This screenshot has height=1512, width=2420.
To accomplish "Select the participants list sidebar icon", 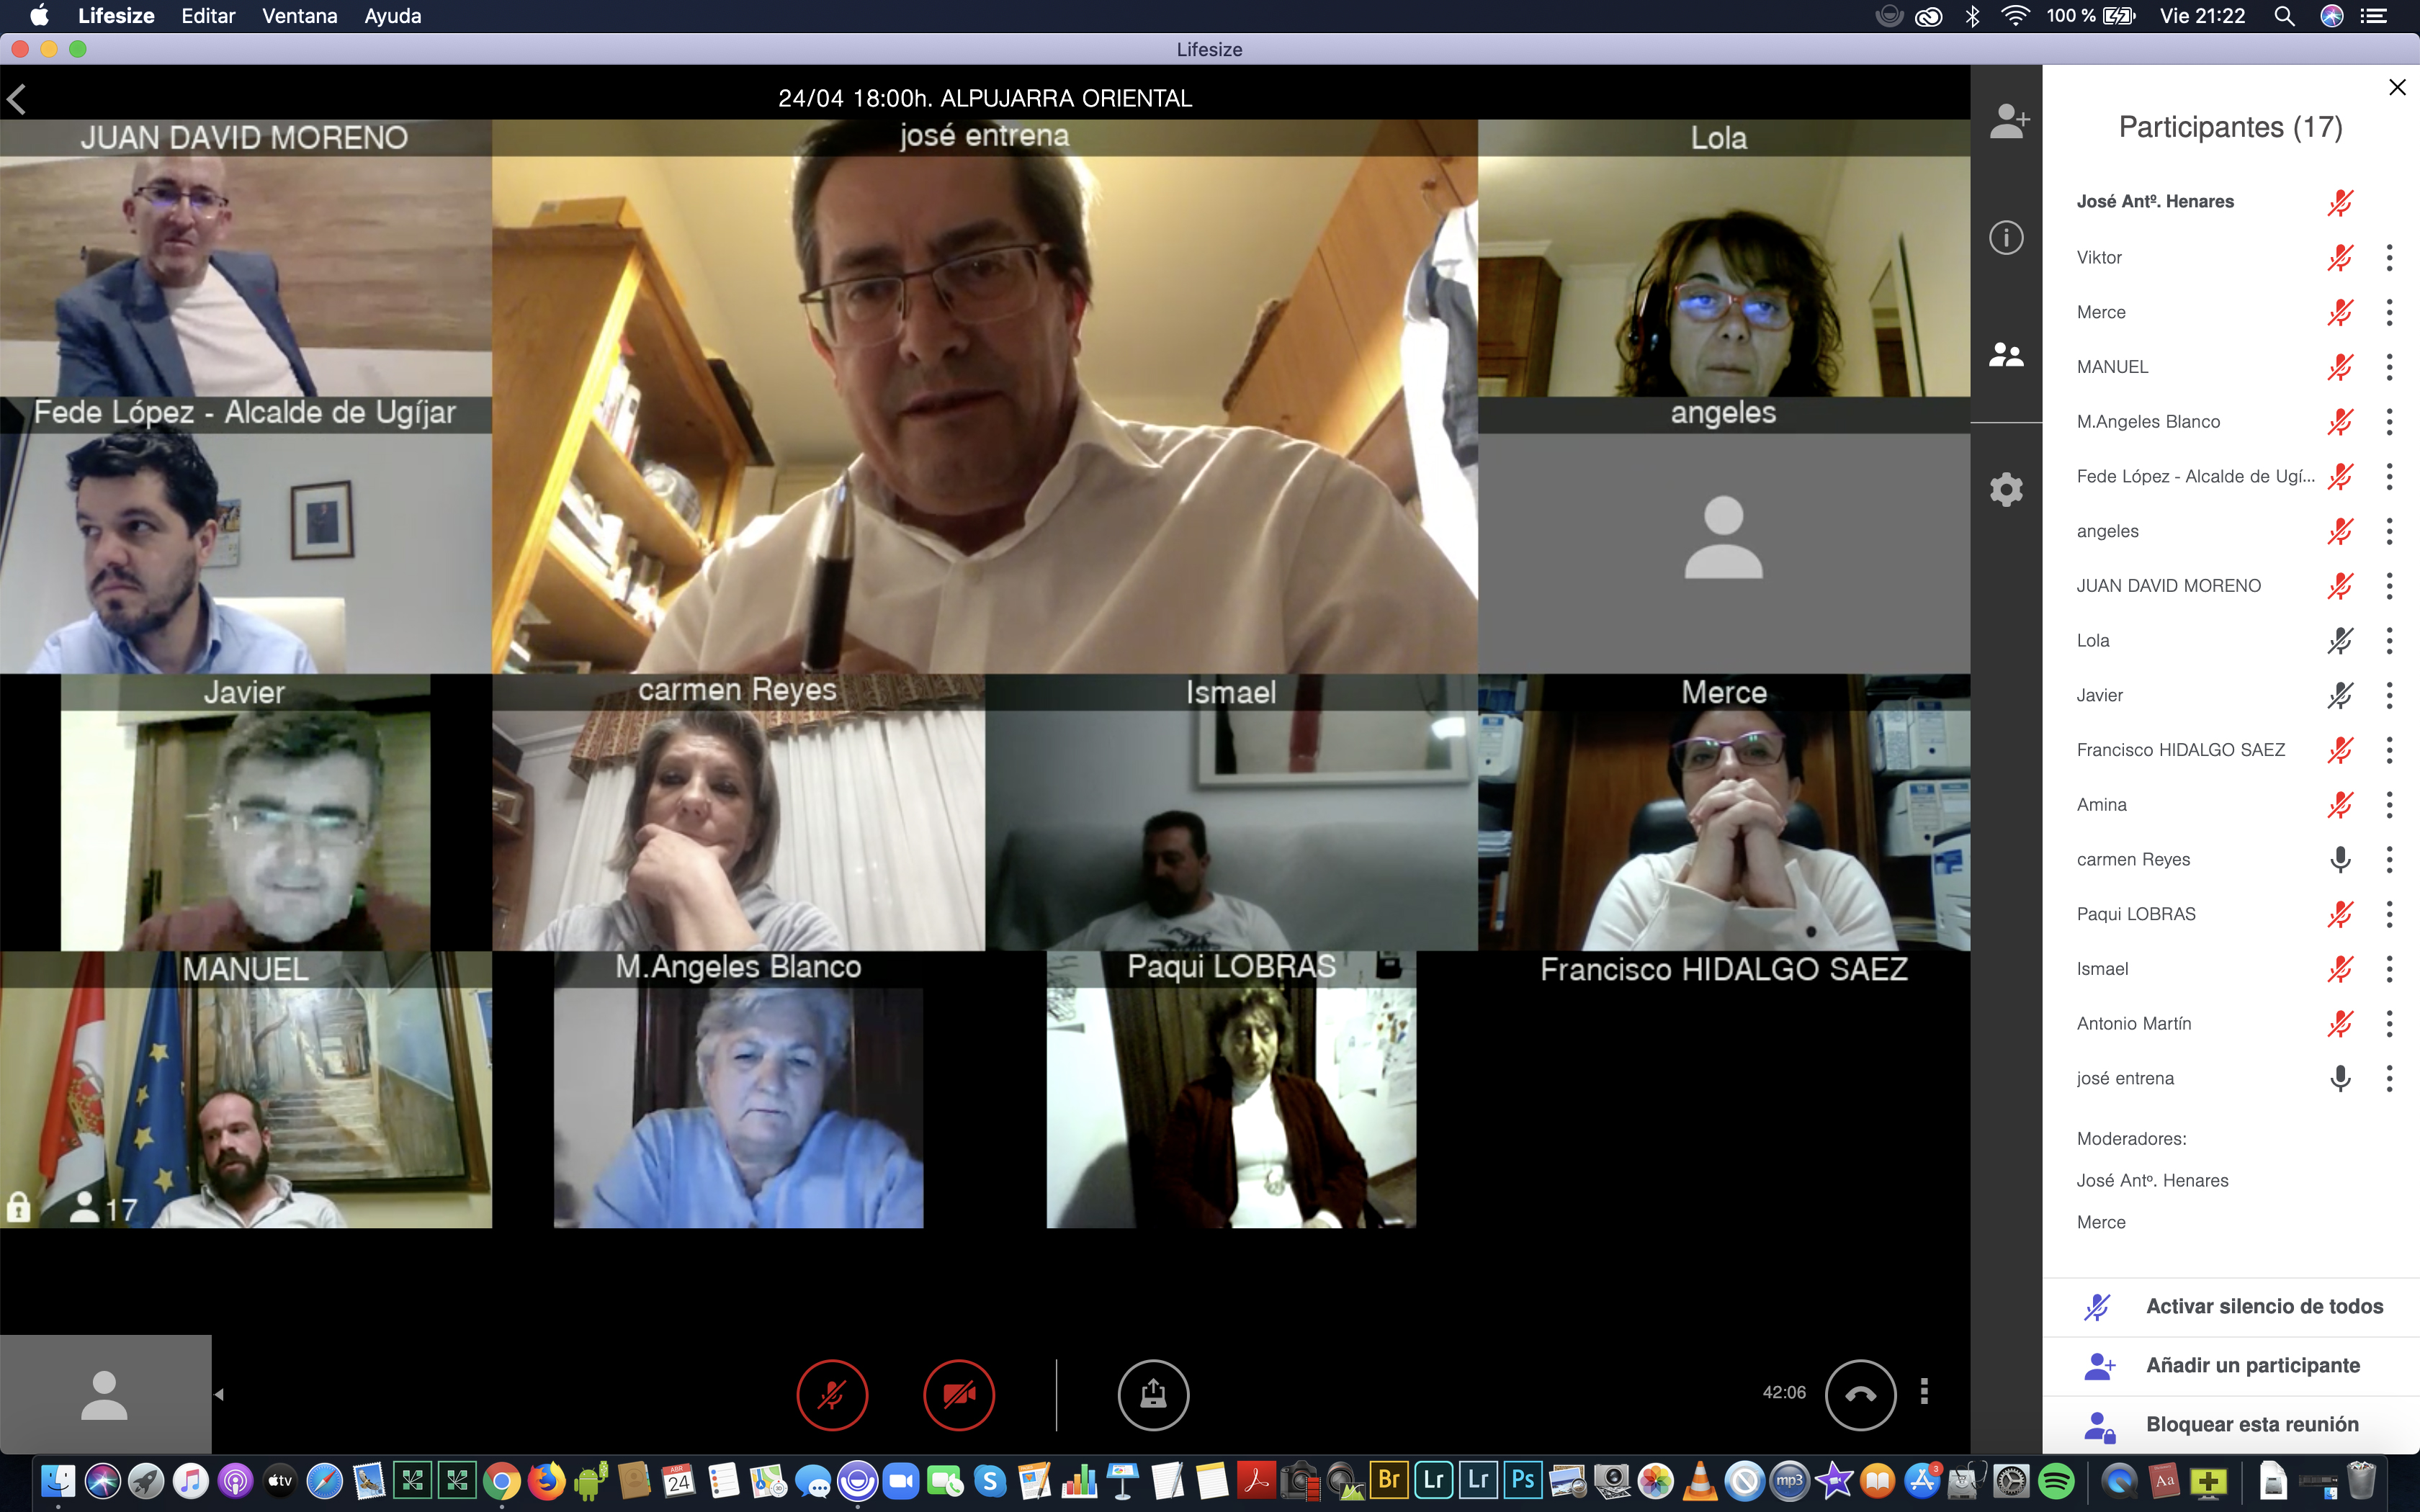I will [2006, 355].
